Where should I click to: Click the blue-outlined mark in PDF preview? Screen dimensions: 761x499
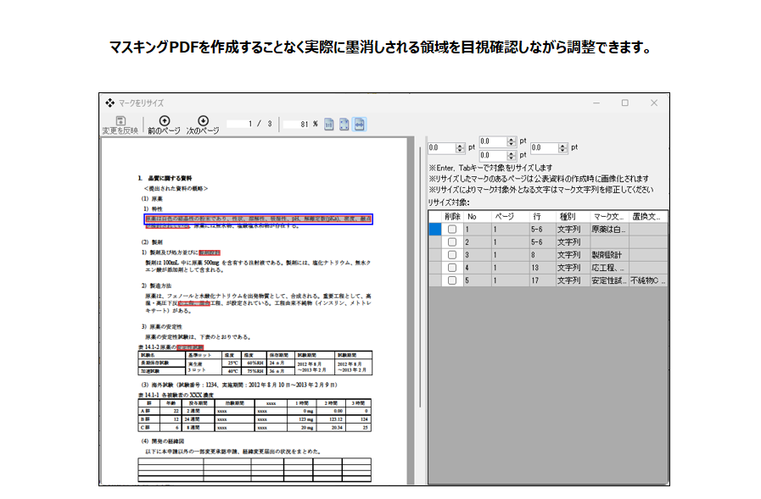point(258,219)
